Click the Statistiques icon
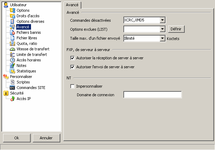The height and width of the screenshot is (150, 215). coord(12,71)
